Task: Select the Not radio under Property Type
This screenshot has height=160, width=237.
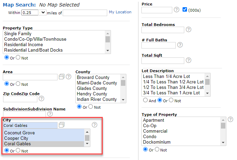Action: point(18,58)
